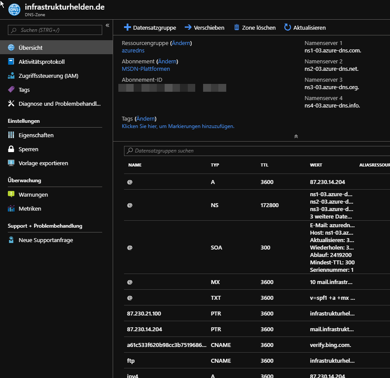Click the Eigenschaften bars icon
Image resolution: width=390 pixels, height=378 pixels.
pyautogui.click(x=11, y=135)
